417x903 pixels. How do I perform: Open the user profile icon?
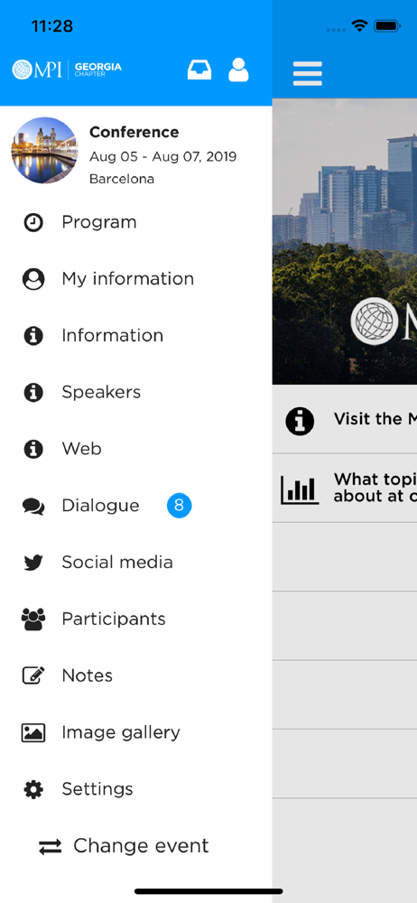pyautogui.click(x=238, y=70)
